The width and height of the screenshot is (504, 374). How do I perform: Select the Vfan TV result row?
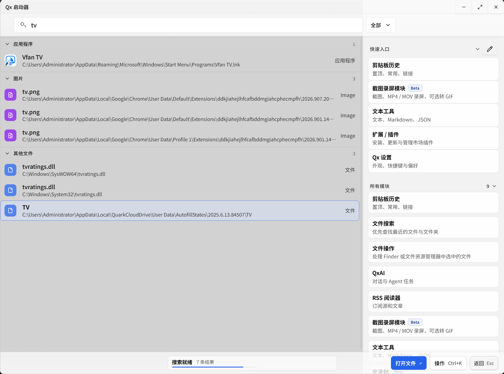[180, 60]
